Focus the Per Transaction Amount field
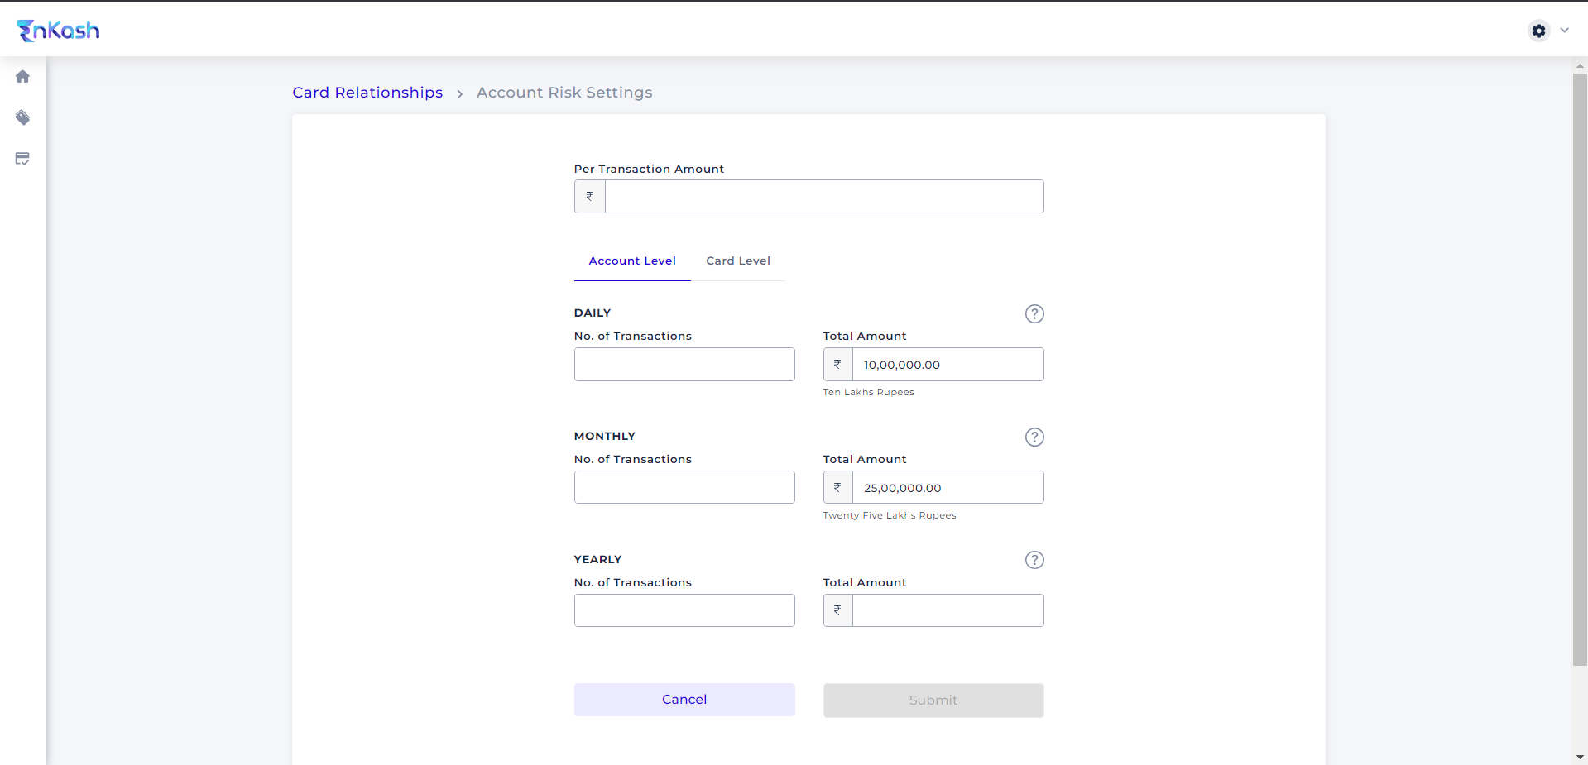This screenshot has width=1588, height=765. pos(823,197)
